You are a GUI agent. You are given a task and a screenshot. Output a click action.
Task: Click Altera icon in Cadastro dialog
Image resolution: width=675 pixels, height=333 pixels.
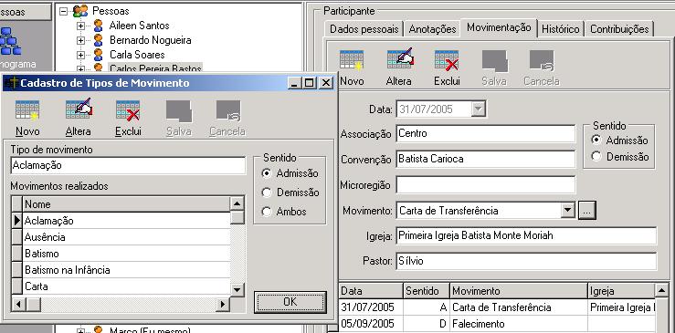click(79, 109)
